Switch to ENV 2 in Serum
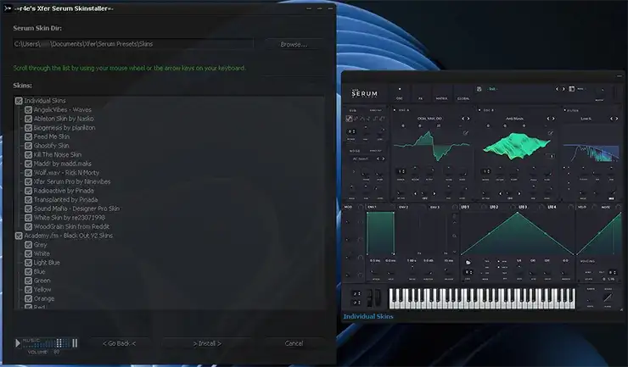Screen dimensions: 628x367 (403, 208)
